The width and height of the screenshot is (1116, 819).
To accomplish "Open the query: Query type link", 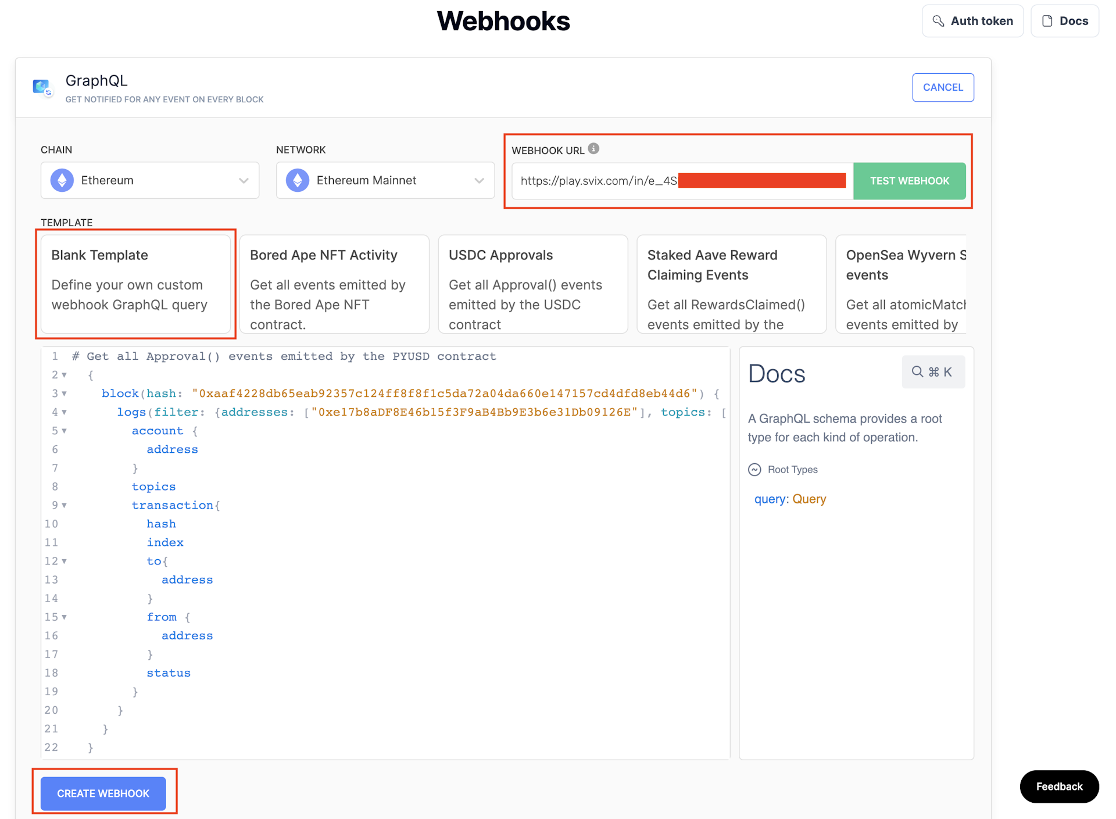I will coord(808,499).
